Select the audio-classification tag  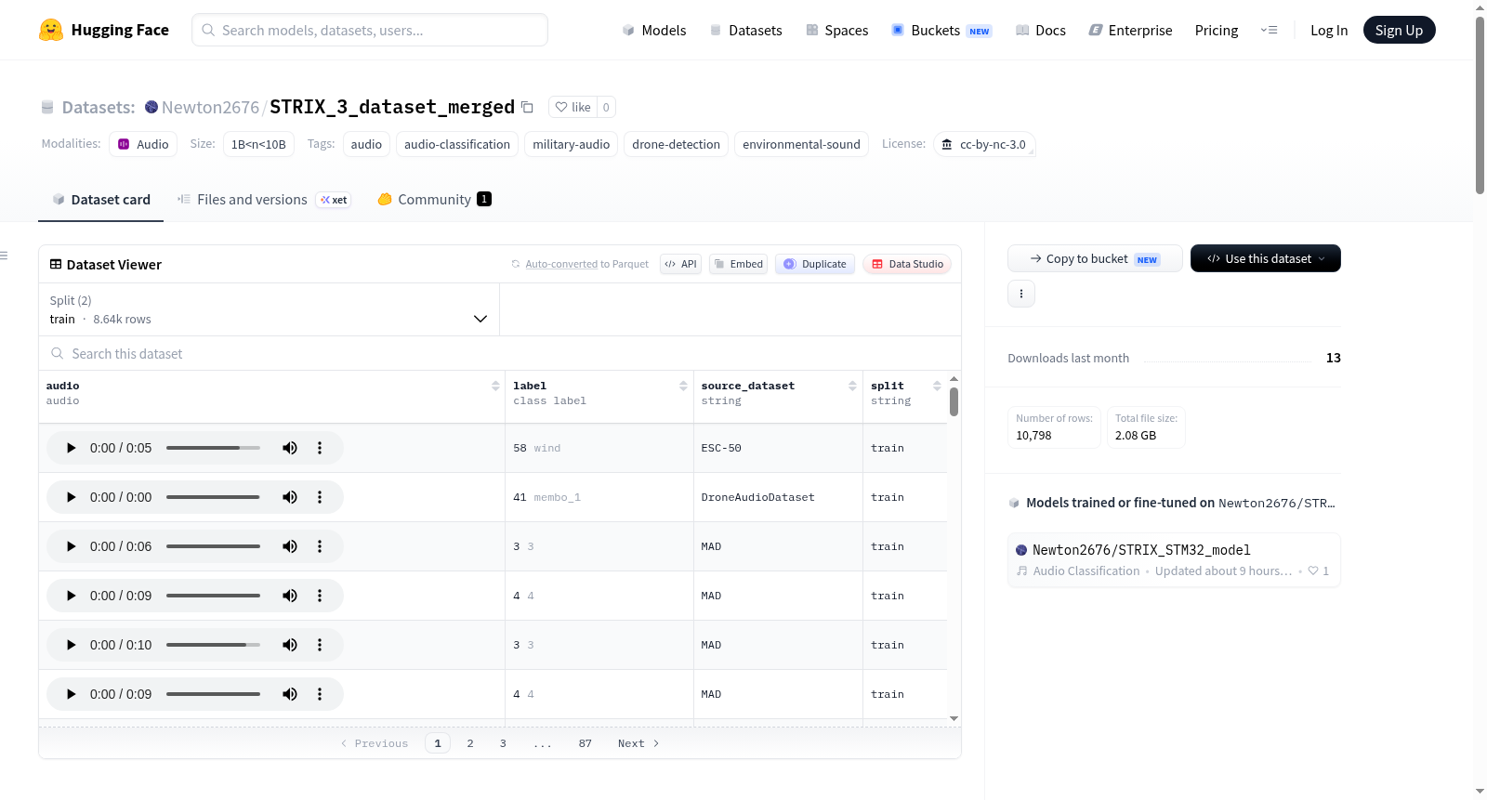pos(457,144)
